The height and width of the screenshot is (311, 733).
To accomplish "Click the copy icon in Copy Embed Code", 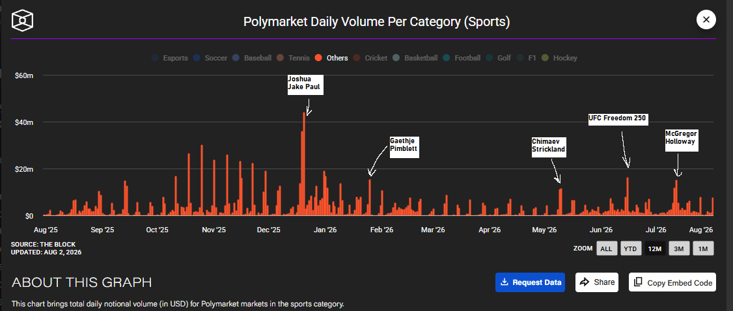I will point(638,282).
